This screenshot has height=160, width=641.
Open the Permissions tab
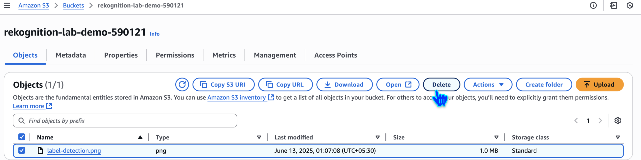(175, 55)
